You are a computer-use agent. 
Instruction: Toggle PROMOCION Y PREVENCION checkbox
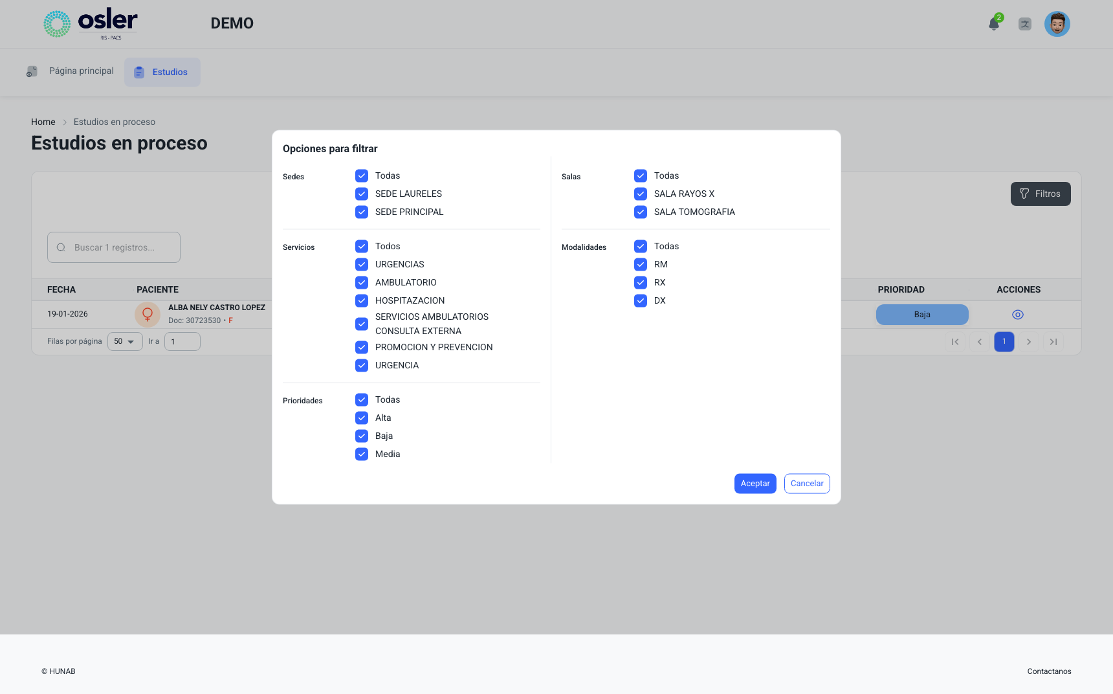tap(362, 347)
